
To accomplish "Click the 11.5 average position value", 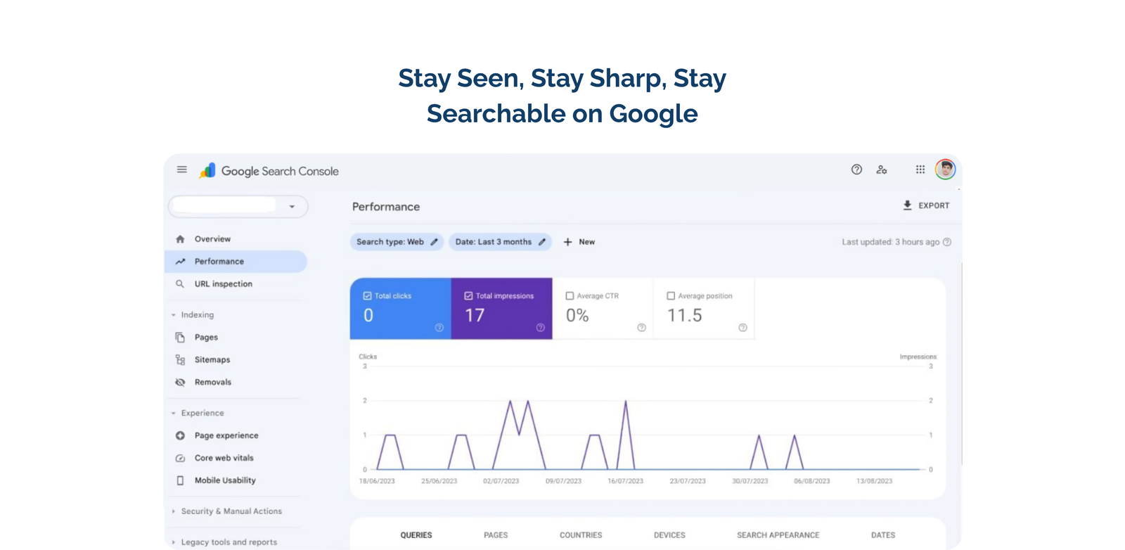I will tap(684, 316).
